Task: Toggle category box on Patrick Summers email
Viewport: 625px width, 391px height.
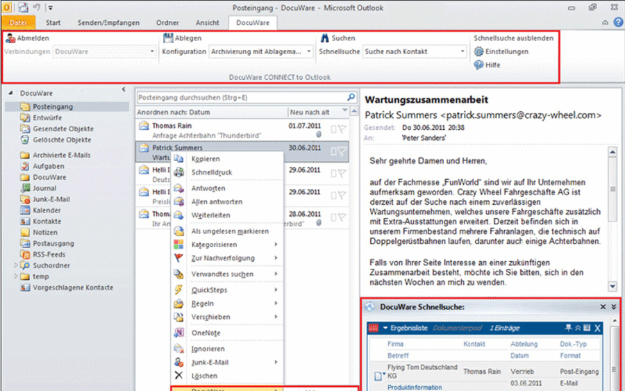Action: click(333, 151)
